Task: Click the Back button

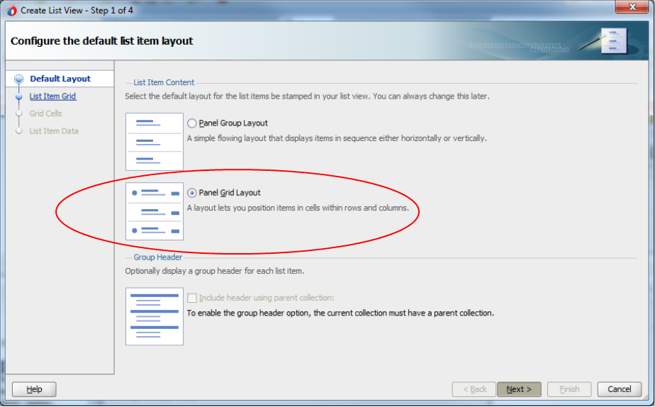Action: coord(474,389)
